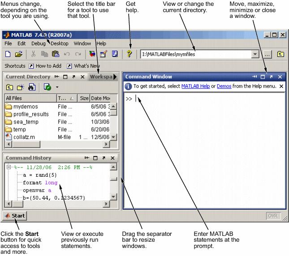
Task: Open the Desktop menu
Action: (60, 43)
